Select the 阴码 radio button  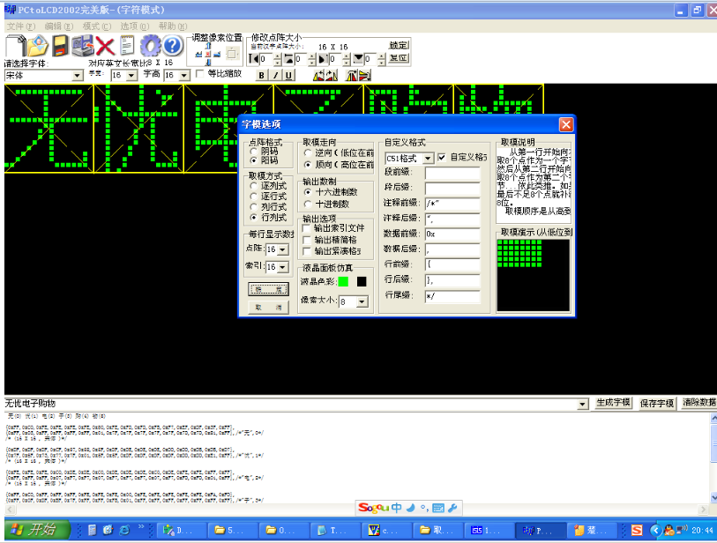pyautogui.click(x=254, y=151)
